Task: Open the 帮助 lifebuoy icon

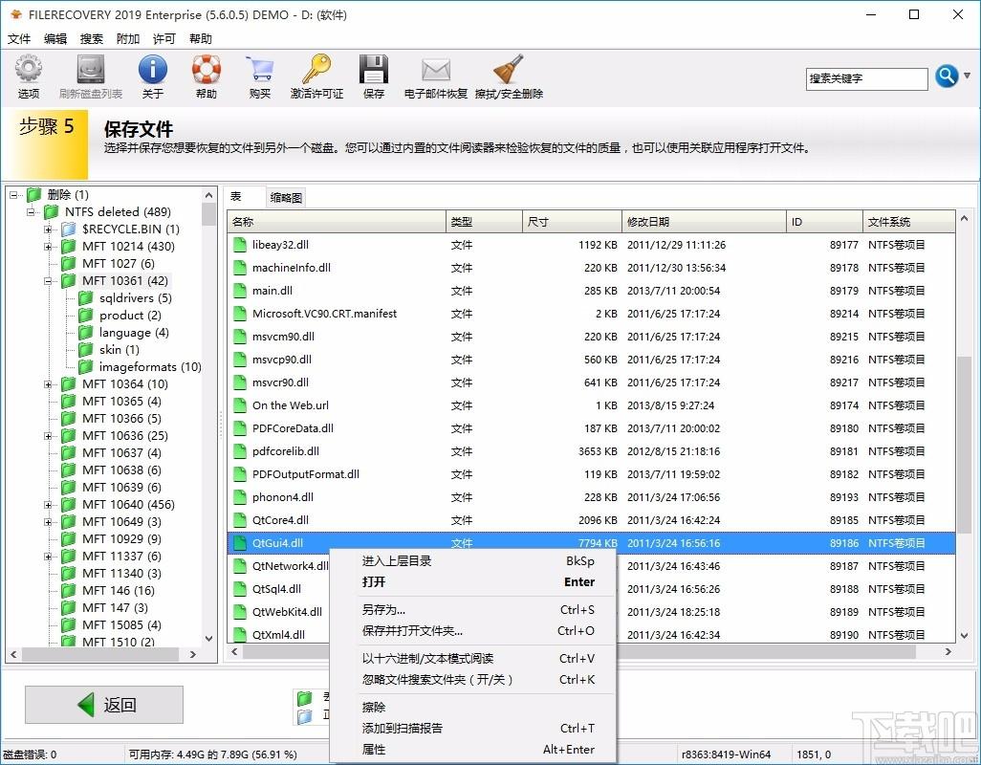Action: tap(206, 71)
